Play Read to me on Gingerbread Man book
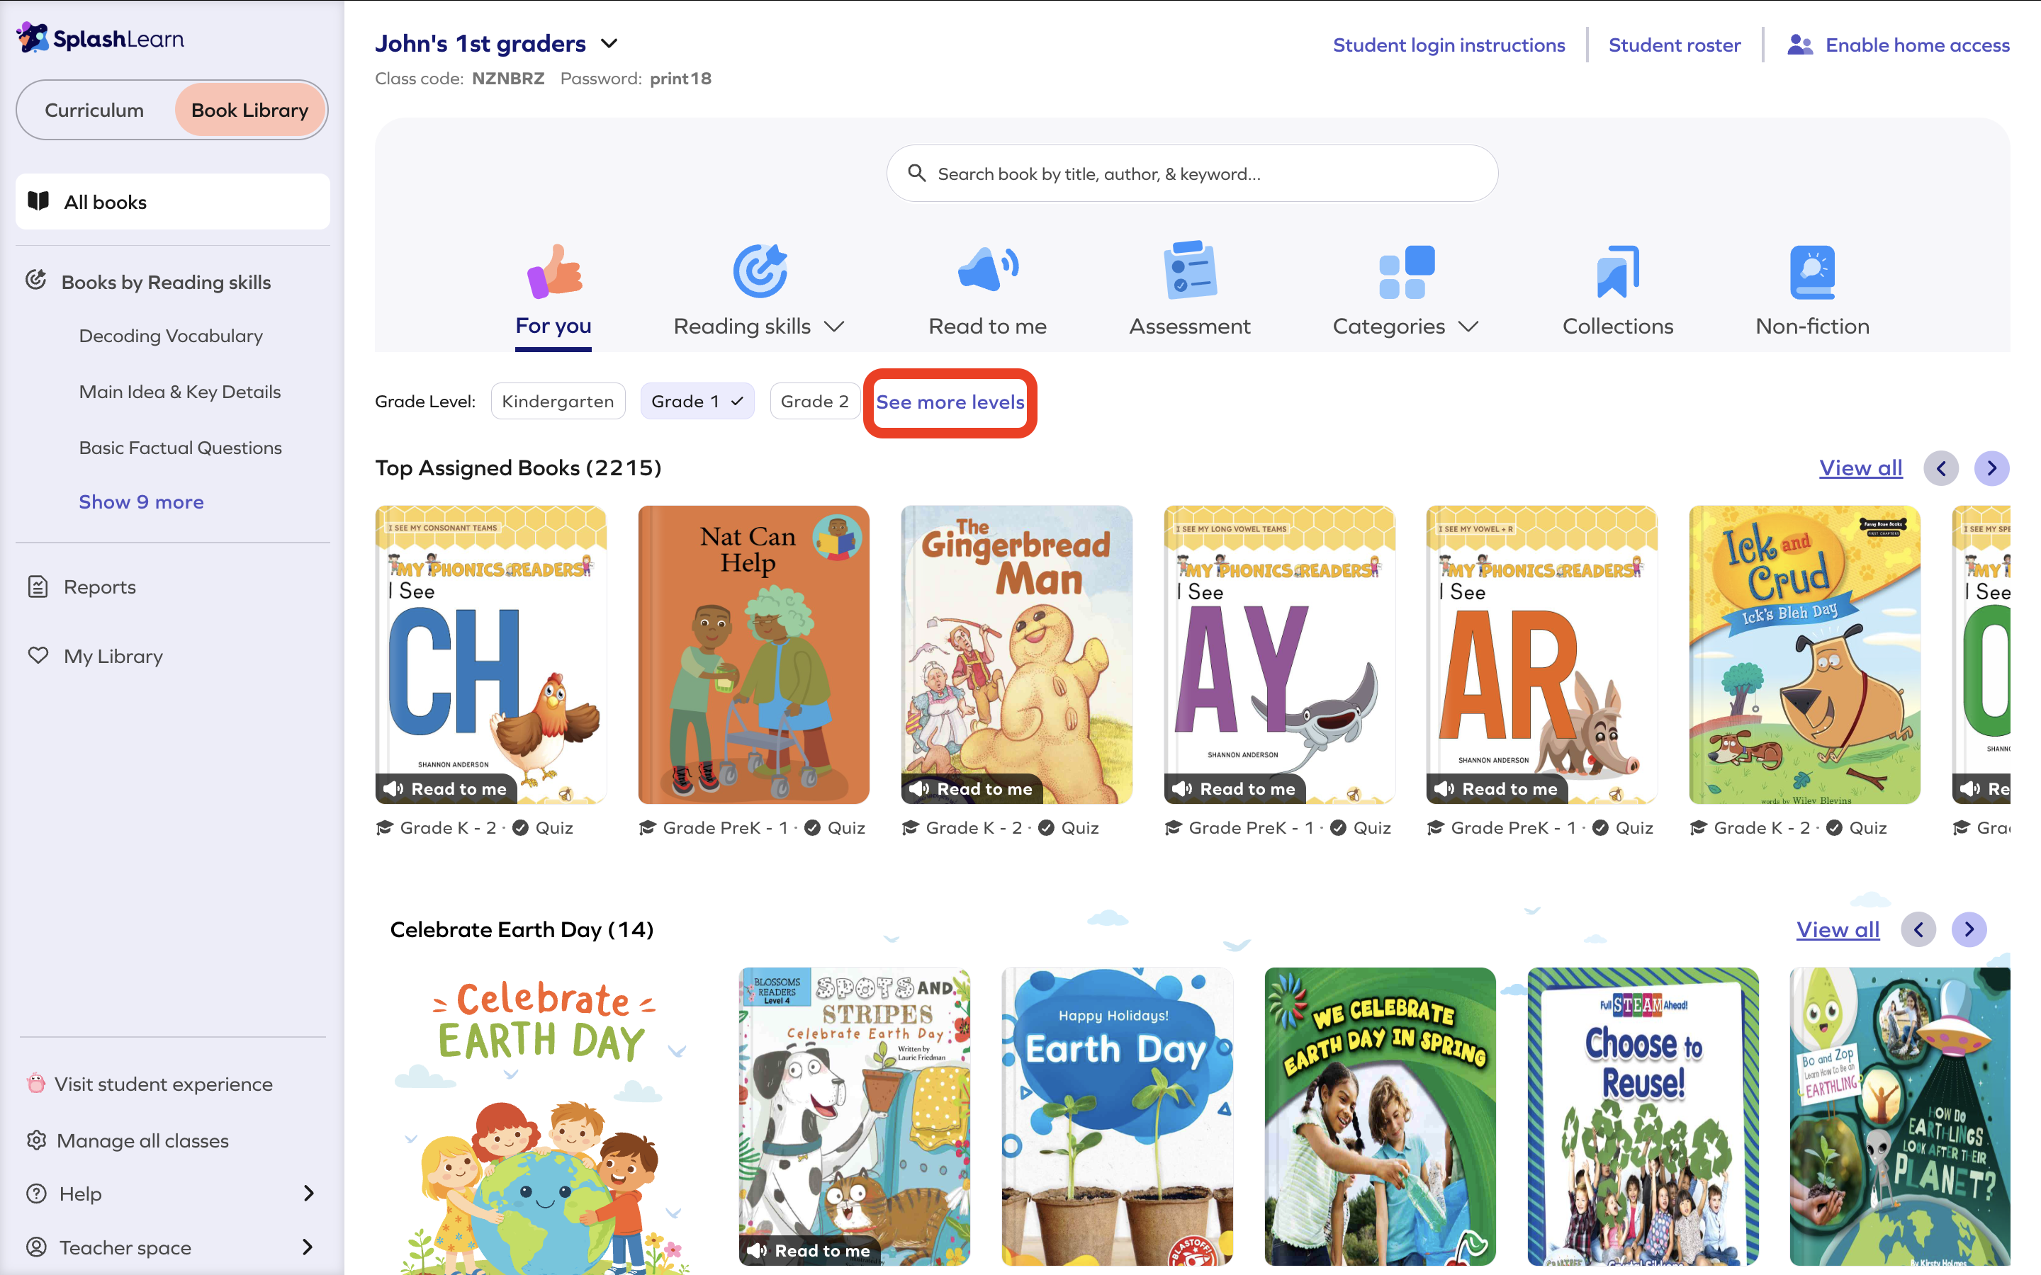Viewport: 2041px width, 1275px height. (x=972, y=788)
